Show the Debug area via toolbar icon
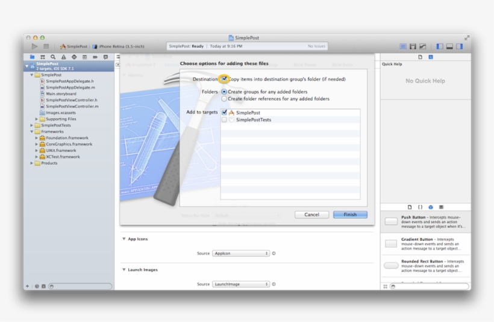The width and height of the screenshot is (494, 322). (449, 46)
